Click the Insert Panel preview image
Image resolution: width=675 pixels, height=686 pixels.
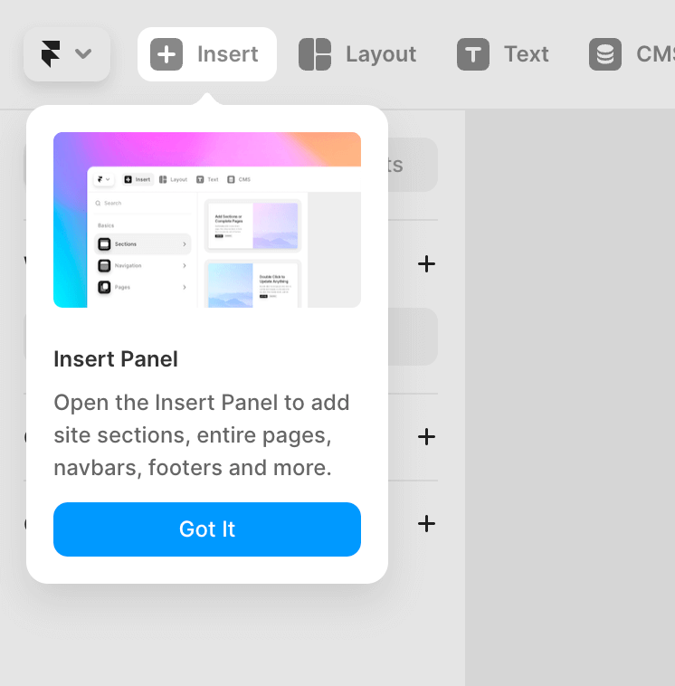[x=207, y=220]
